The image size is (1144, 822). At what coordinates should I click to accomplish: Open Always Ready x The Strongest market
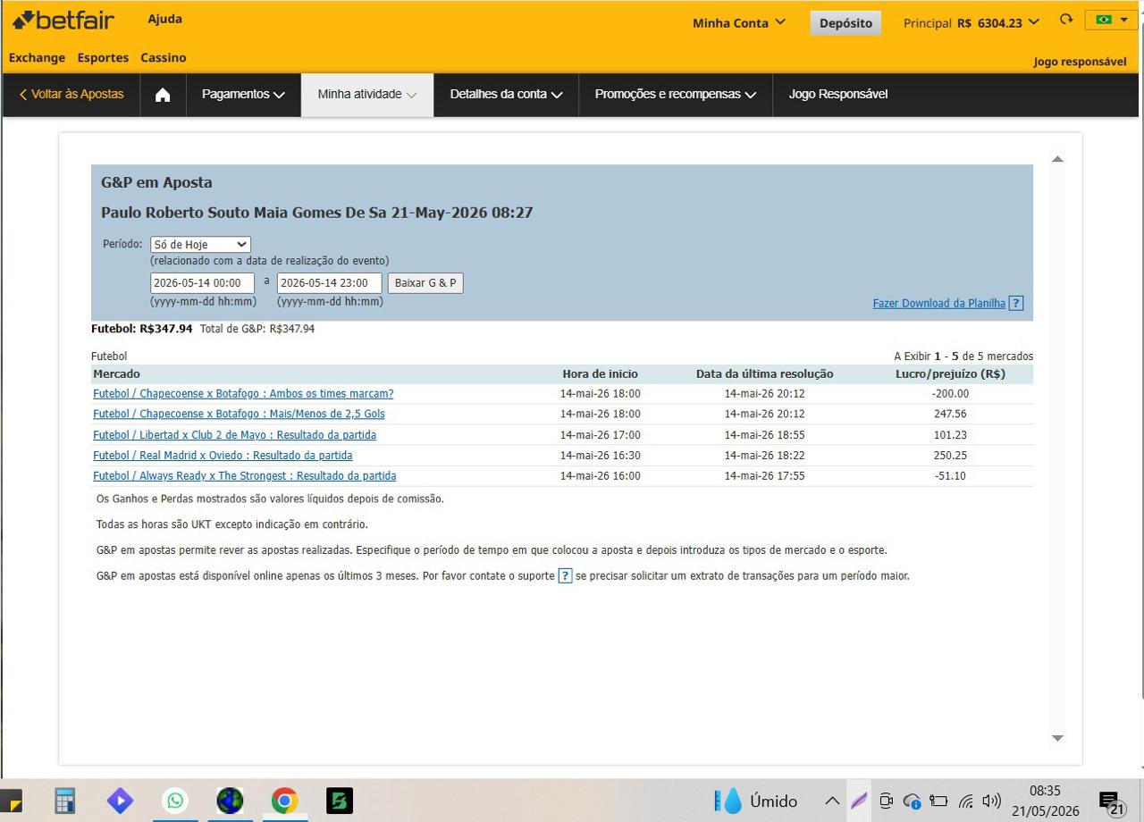click(244, 476)
